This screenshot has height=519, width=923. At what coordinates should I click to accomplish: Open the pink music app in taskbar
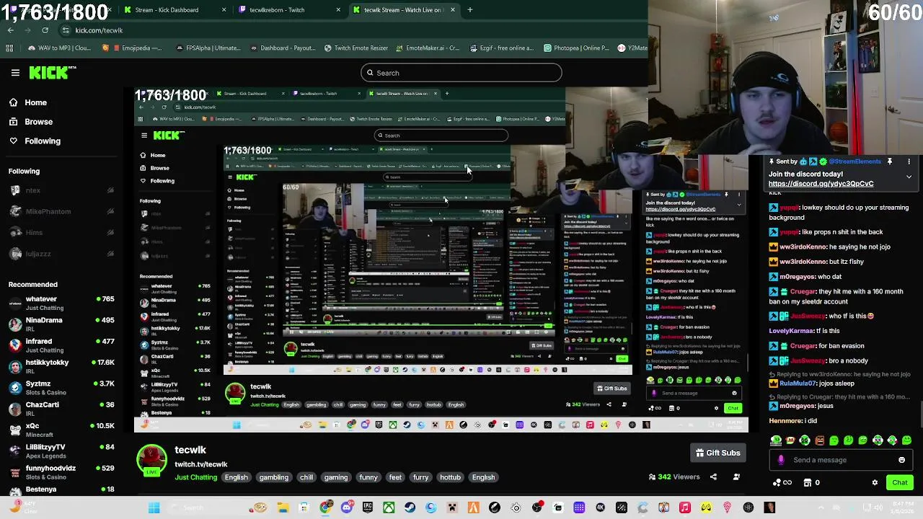[x=685, y=508]
